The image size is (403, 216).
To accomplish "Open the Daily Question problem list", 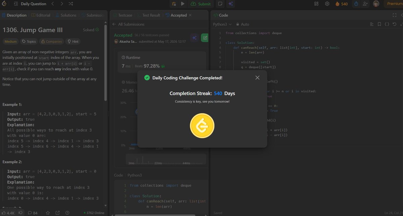I will [30, 4].
